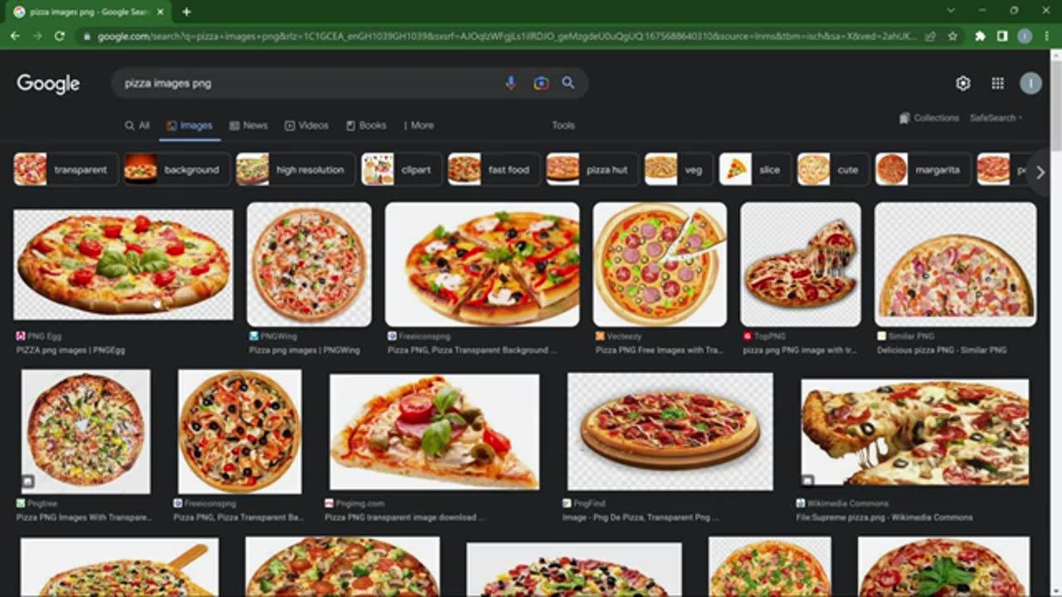Open Google quick settings gear
This screenshot has height=597, width=1062.
(x=962, y=83)
